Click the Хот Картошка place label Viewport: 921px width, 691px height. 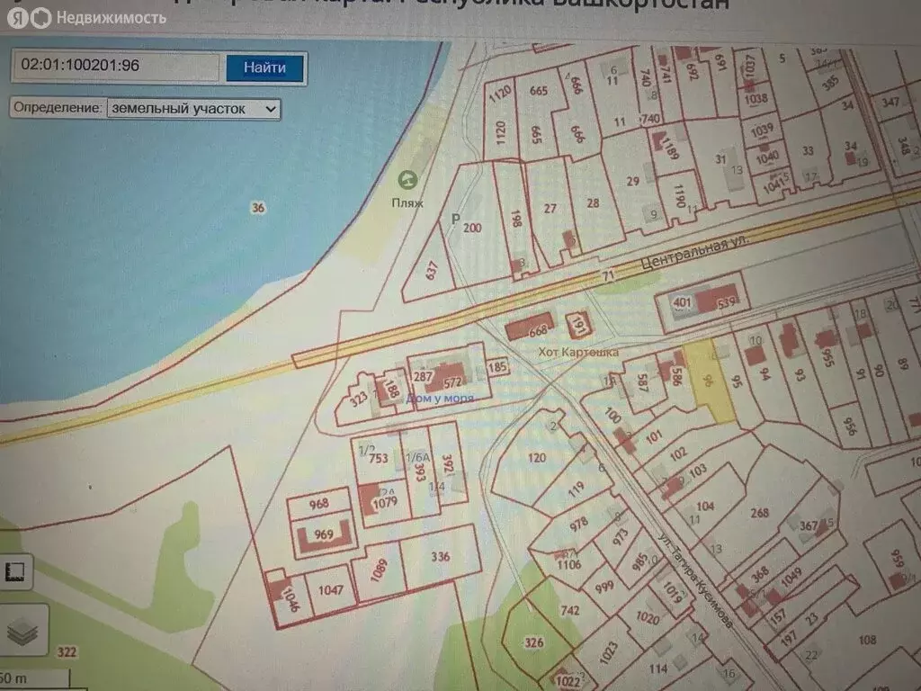click(x=578, y=352)
